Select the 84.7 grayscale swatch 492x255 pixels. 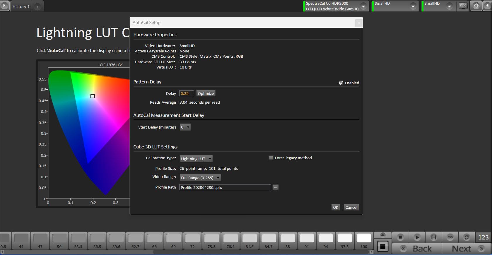[x=269, y=241]
